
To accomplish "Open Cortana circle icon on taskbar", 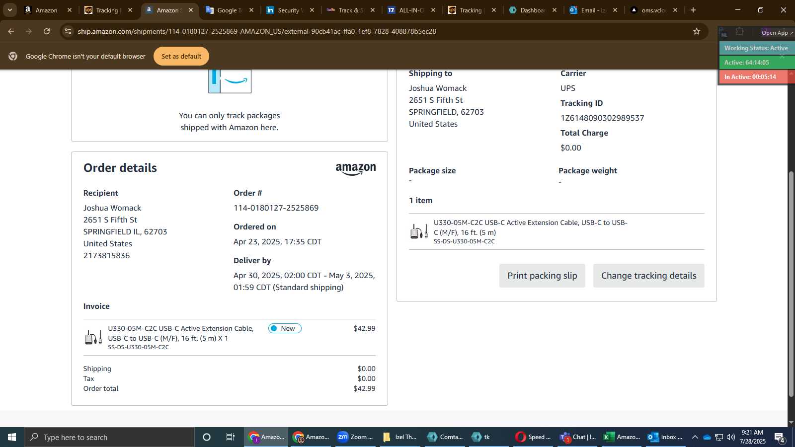I will click(207, 437).
